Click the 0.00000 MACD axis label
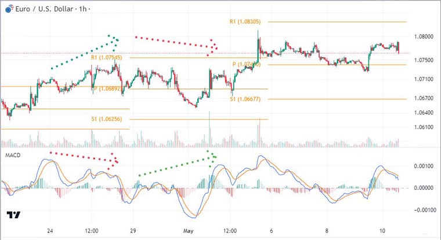The width and height of the screenshot is (441, 240). (424, 188)
